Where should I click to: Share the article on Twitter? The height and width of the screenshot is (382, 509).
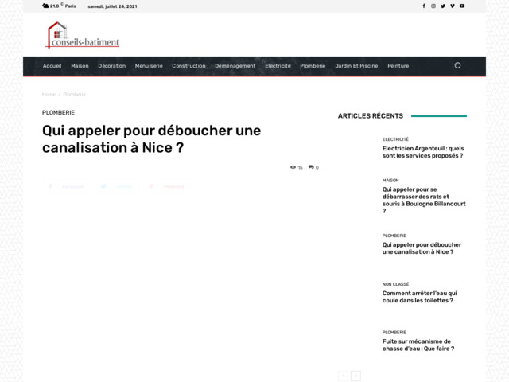tap(117, 186)
